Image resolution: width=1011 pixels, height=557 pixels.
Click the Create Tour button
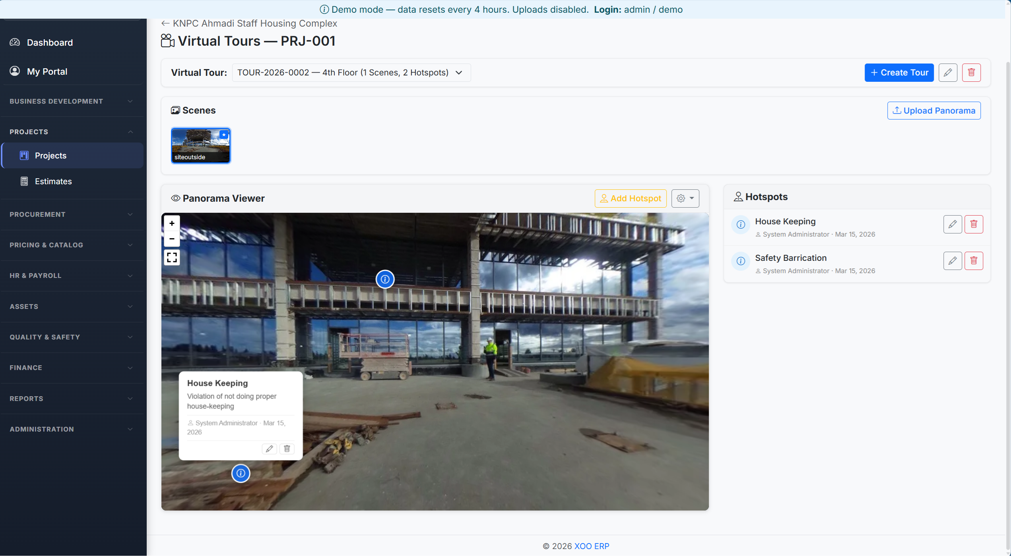899,72
